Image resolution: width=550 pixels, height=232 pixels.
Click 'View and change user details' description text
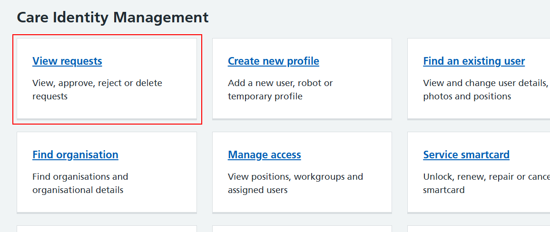coord(486,90)
